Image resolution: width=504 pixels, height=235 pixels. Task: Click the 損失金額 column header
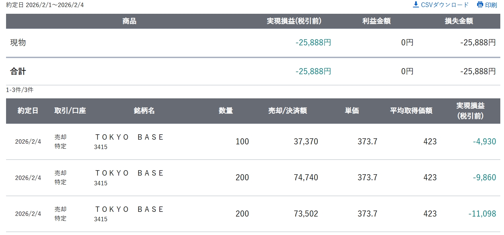tap(459, 21)
